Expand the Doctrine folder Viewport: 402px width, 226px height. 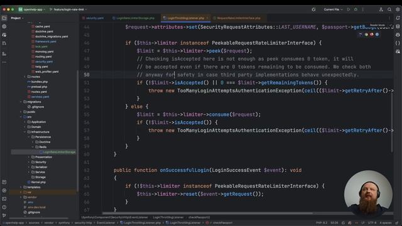(x=33, y=142)
